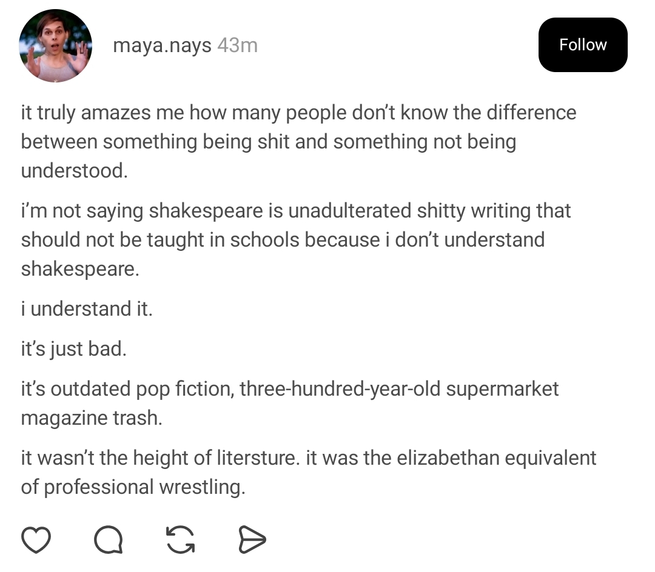655x572 pixels.
Task: Tap the line "i understand it."
Action: pos(87,308)
